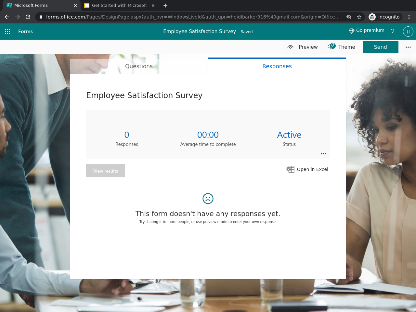Open the Office app launcher grid
Image resolution: width=416 pixels, height=312 pixels.
[8, 32]
